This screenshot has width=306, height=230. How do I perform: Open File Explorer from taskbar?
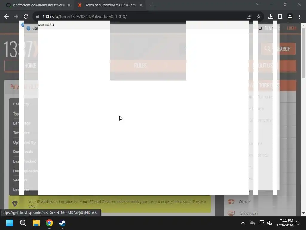(x=36, y=223)
